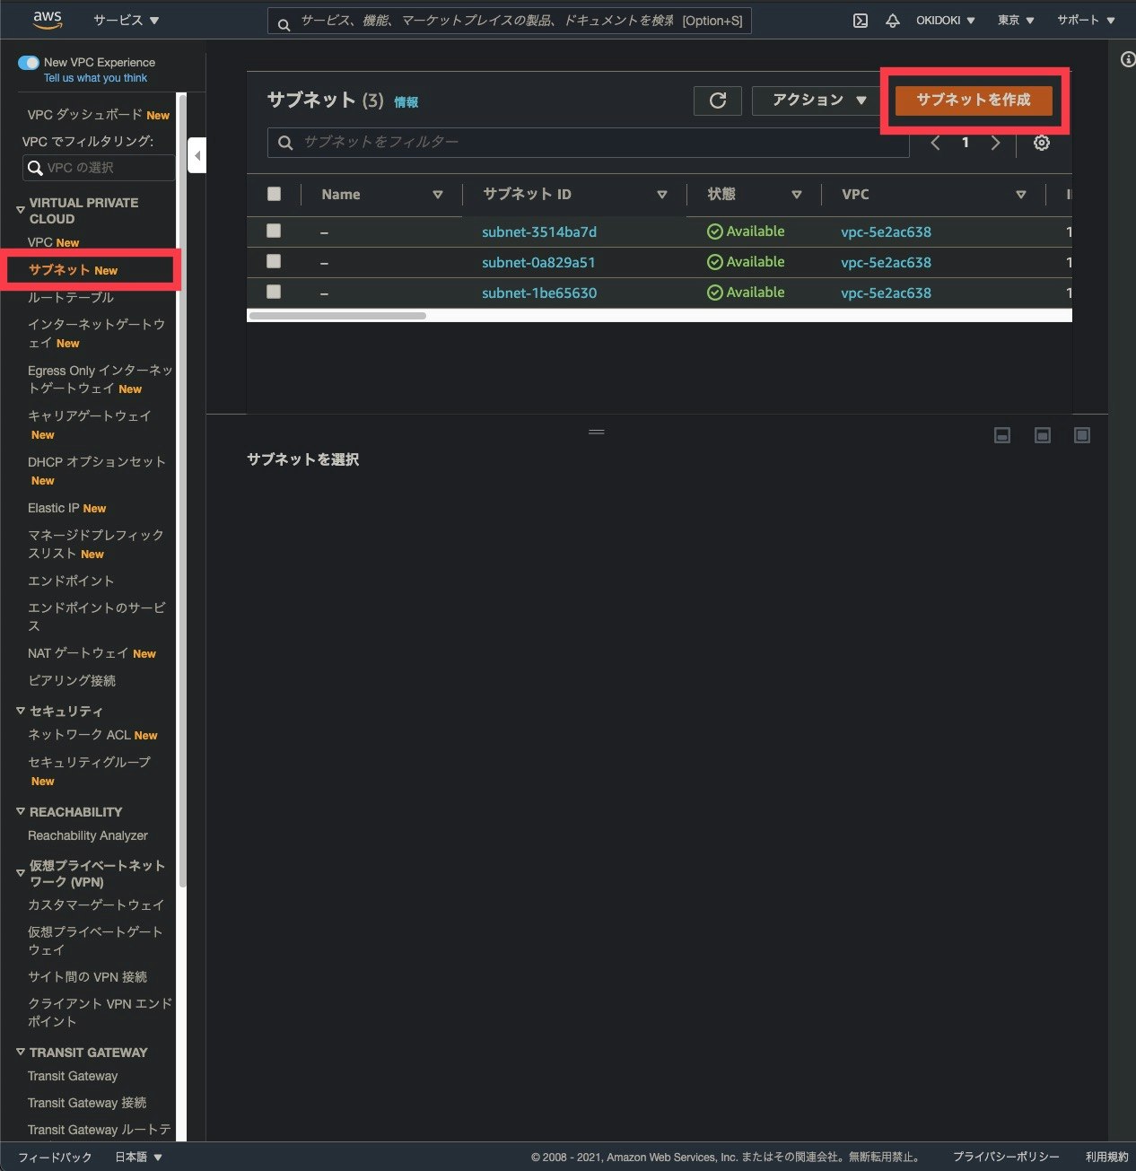Click the table horizontal scrollbar
Image resolution: width=1136 pixels, height=1171 pixels.
pyautogui.click(x=337, y=316)
